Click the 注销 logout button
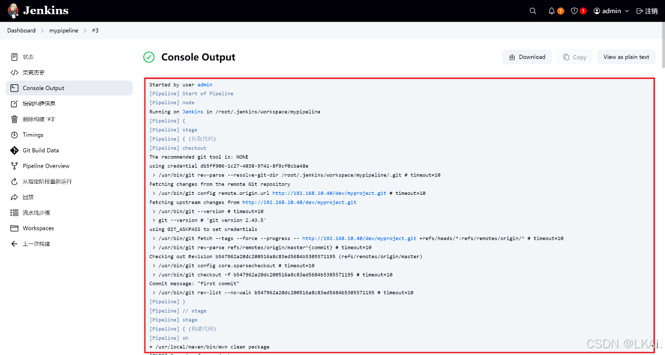Image resolution: width=665 pixels, height=355 pixels. click(647, 11)
